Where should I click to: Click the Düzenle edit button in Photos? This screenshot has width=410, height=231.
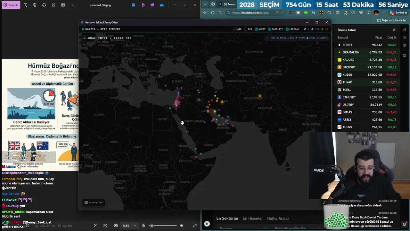click(11, 5)
